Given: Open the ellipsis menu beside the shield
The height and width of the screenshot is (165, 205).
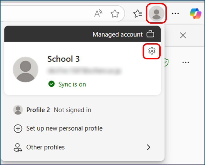Looking at the screenshot, I should (186, 63).
